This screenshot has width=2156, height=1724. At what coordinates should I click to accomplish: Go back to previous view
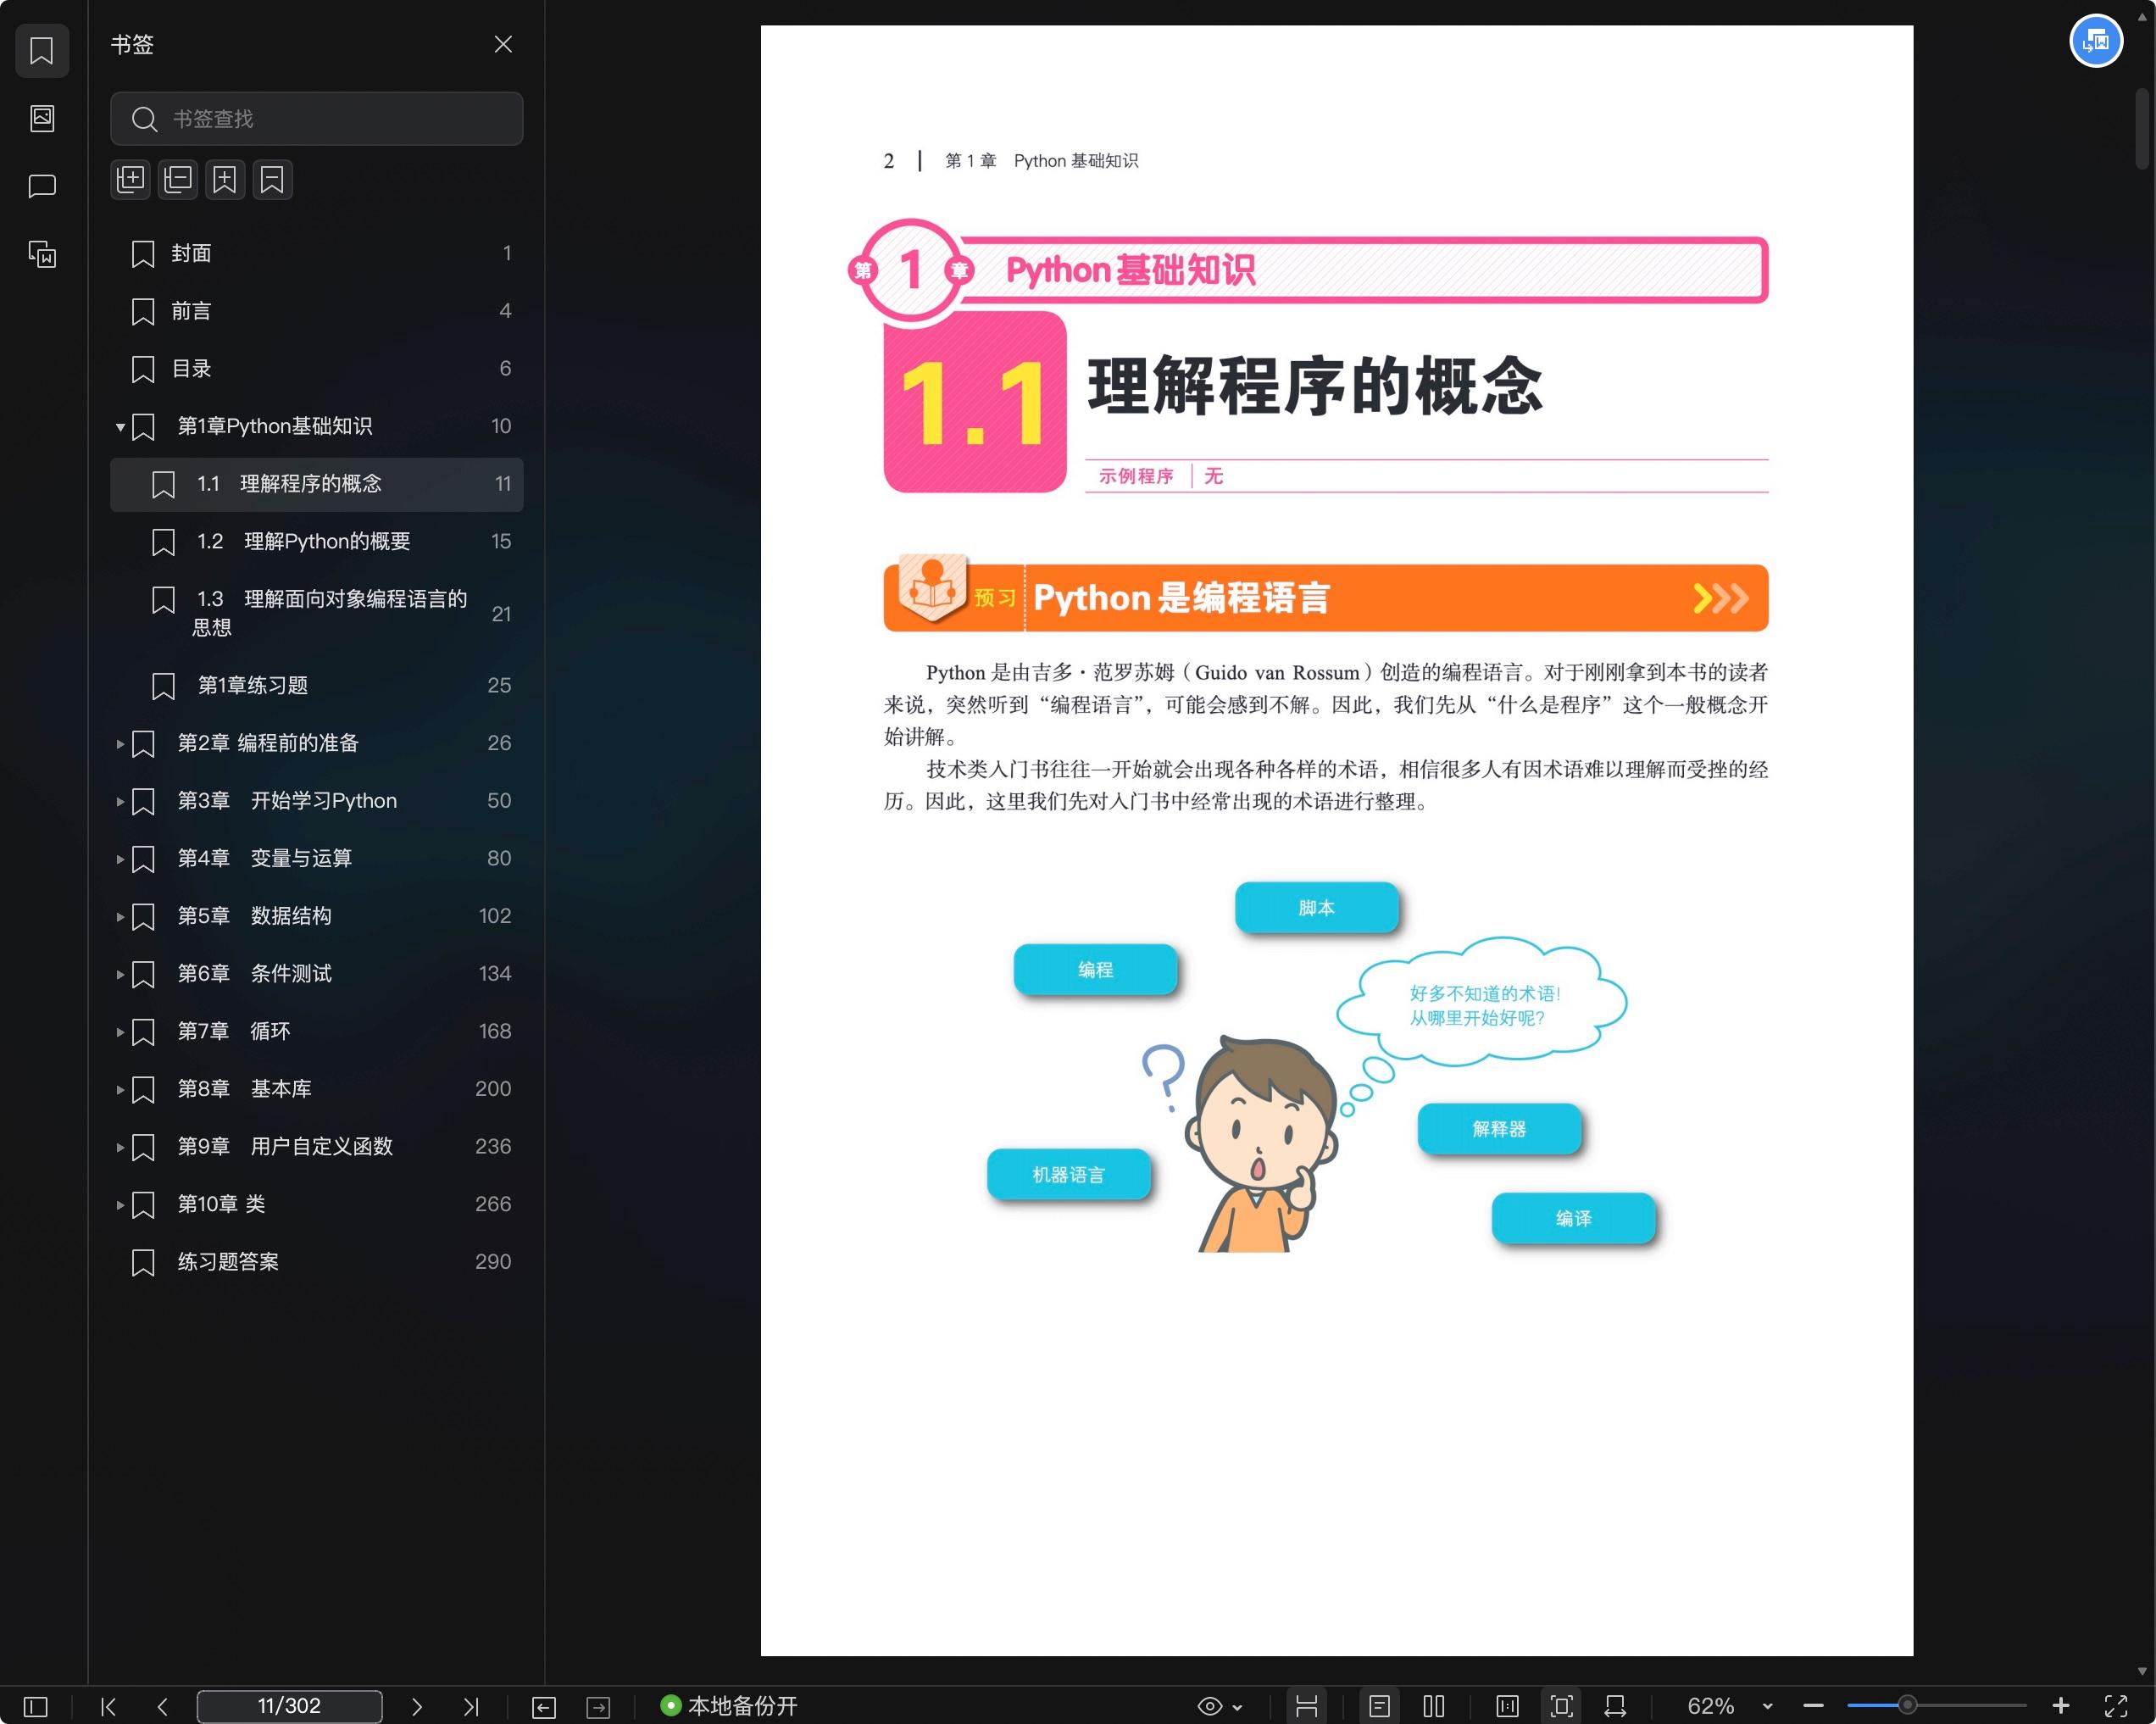(x=544, y=1707)
